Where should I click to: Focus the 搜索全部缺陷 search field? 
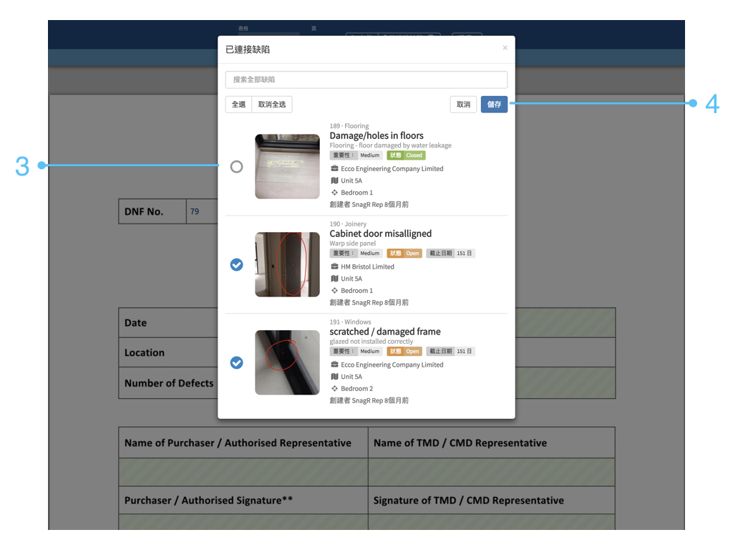pos(366,79)
